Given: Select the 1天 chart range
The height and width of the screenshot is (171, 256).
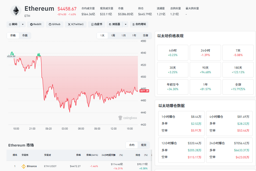Looking at the screenshot, I should click(102, 35).
